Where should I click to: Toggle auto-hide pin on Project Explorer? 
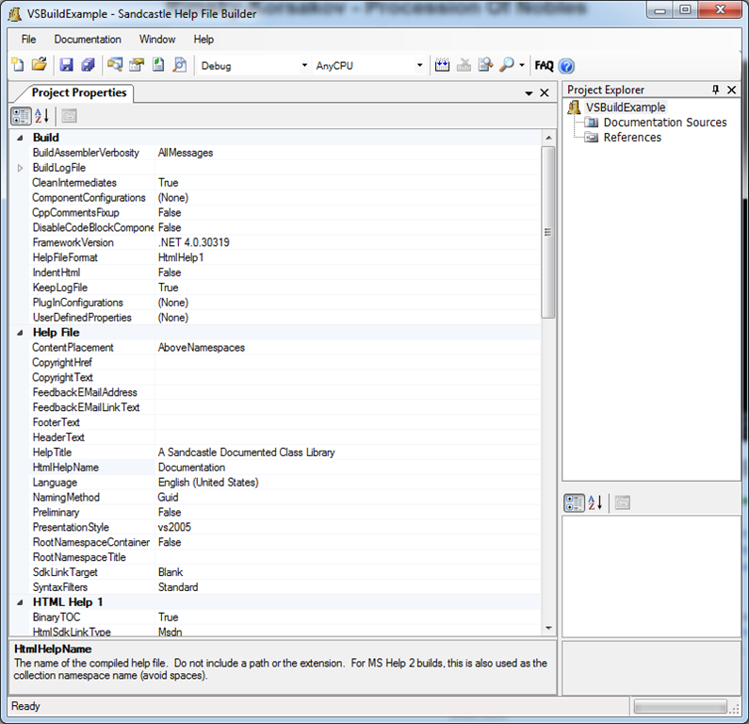pyautogui.click(x=716, y=90)
